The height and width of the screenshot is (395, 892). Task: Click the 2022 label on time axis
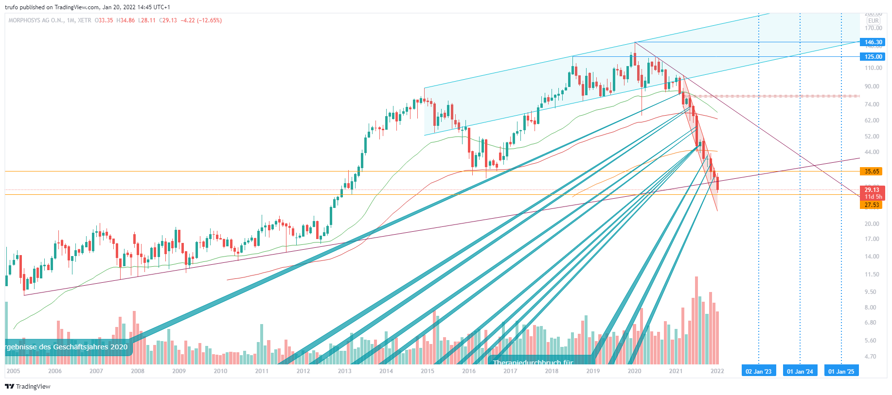[717, 371]
